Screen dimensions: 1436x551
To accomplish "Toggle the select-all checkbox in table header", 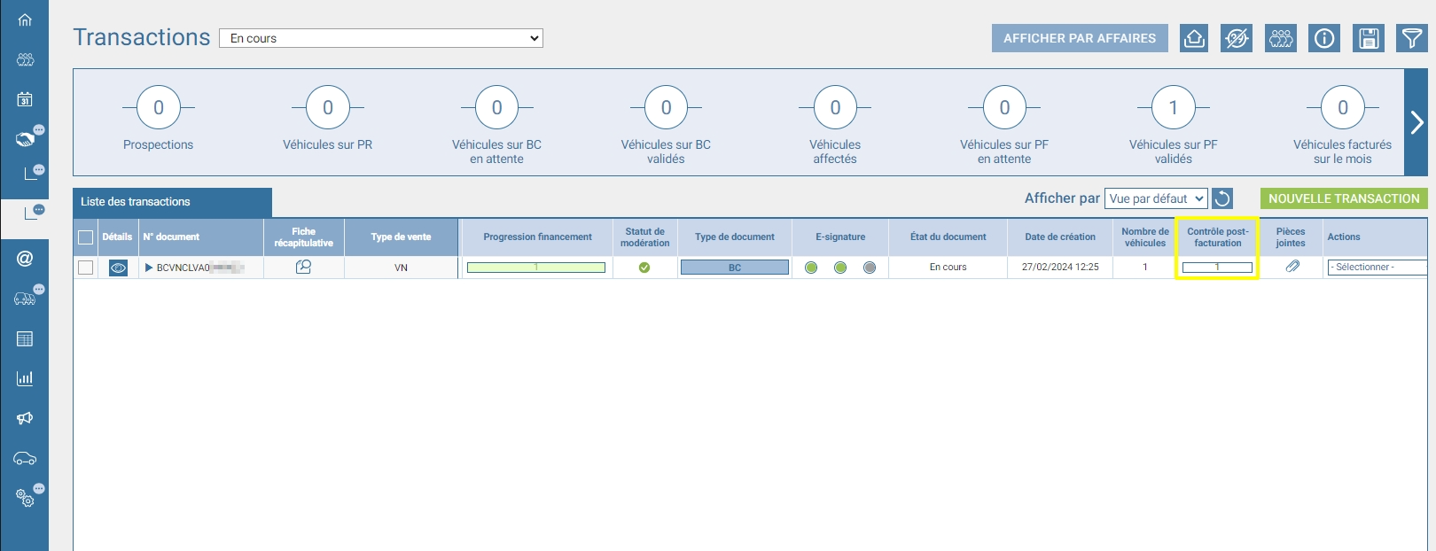I will tap(86, 237).
